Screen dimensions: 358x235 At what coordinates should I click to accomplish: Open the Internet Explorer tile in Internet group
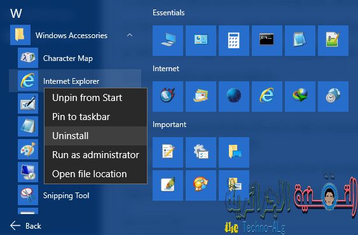(x=267, y=97)
